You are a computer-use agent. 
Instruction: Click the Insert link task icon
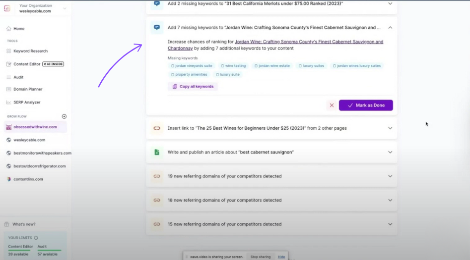pos(157,128)
